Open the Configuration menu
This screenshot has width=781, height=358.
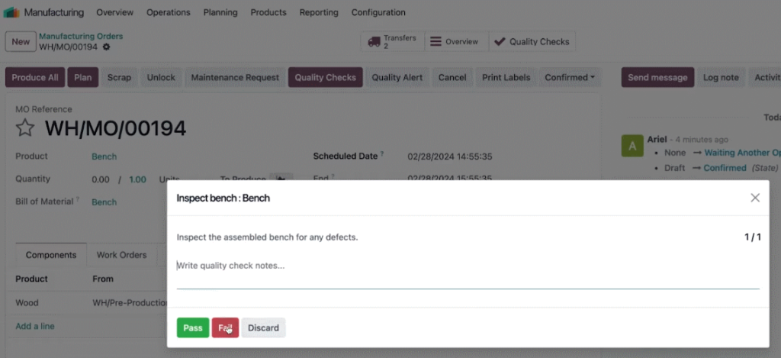point(378,12)
